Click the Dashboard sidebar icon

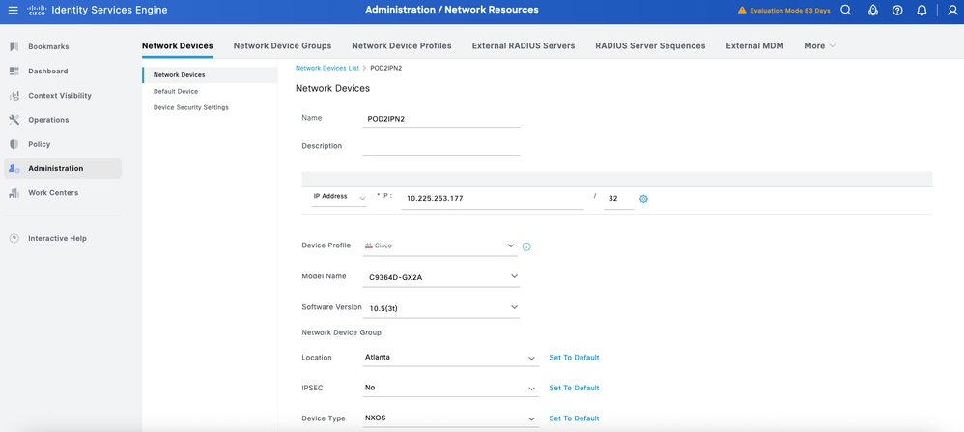[14, 71]
